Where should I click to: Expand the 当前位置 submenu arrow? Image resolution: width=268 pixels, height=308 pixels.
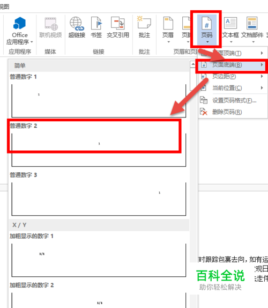(262, 88)
